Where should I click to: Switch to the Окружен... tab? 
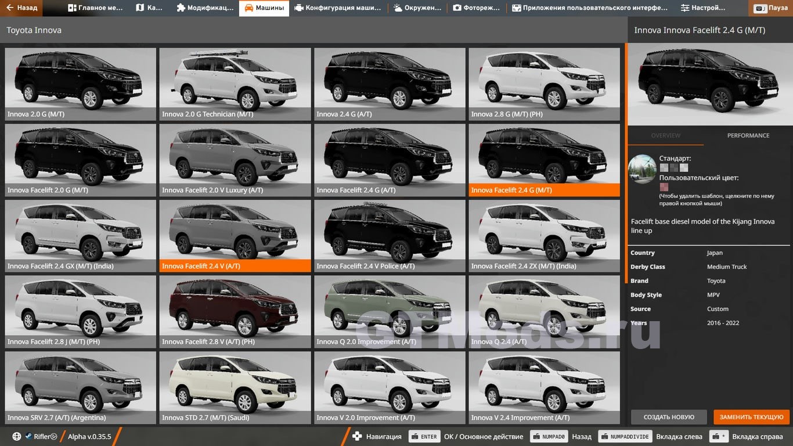pyautogui.click(x=417, y=8)
